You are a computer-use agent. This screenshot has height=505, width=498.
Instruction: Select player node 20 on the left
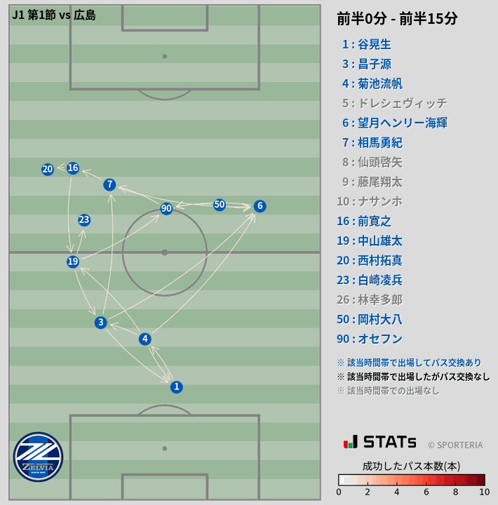point(48,169)
